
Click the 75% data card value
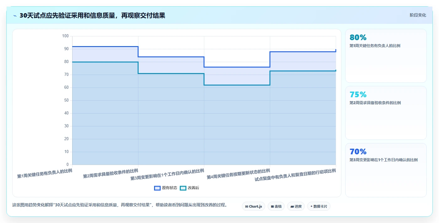(358, 94)
